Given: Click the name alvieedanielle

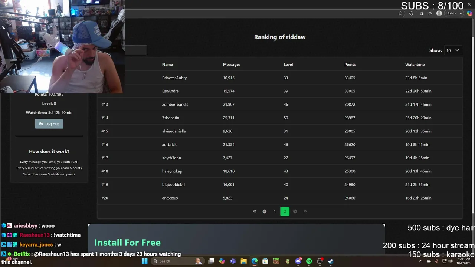Looking at the screenshot, I should (x=174, y=131).
